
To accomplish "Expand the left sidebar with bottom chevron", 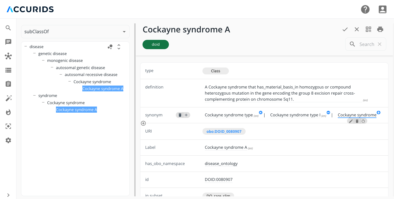I will click(x=8, y=195).
